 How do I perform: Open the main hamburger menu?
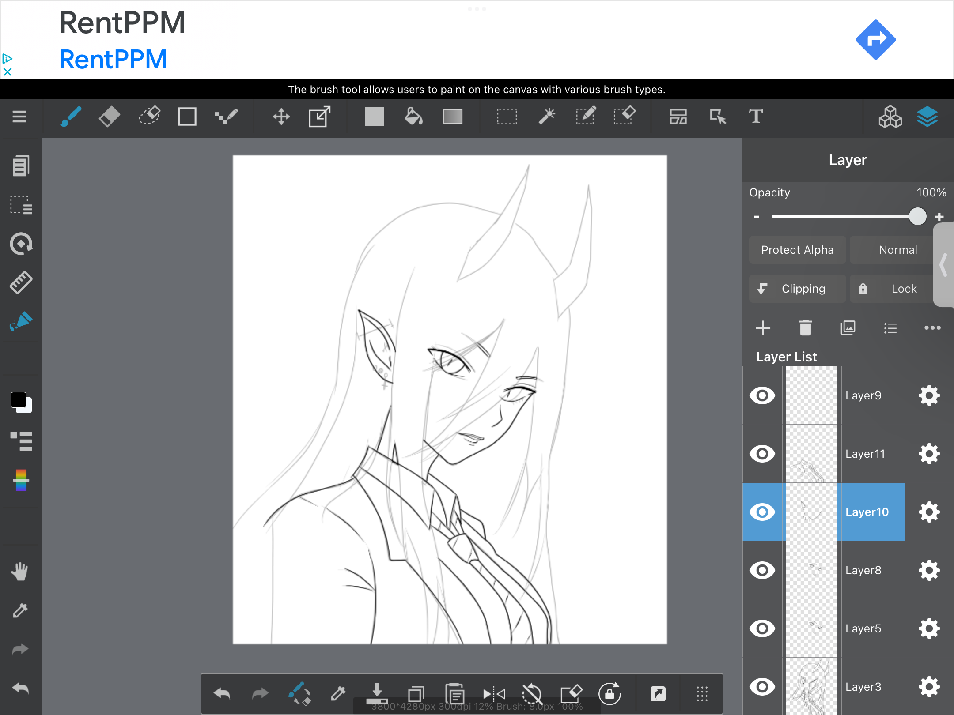(19, 117)
